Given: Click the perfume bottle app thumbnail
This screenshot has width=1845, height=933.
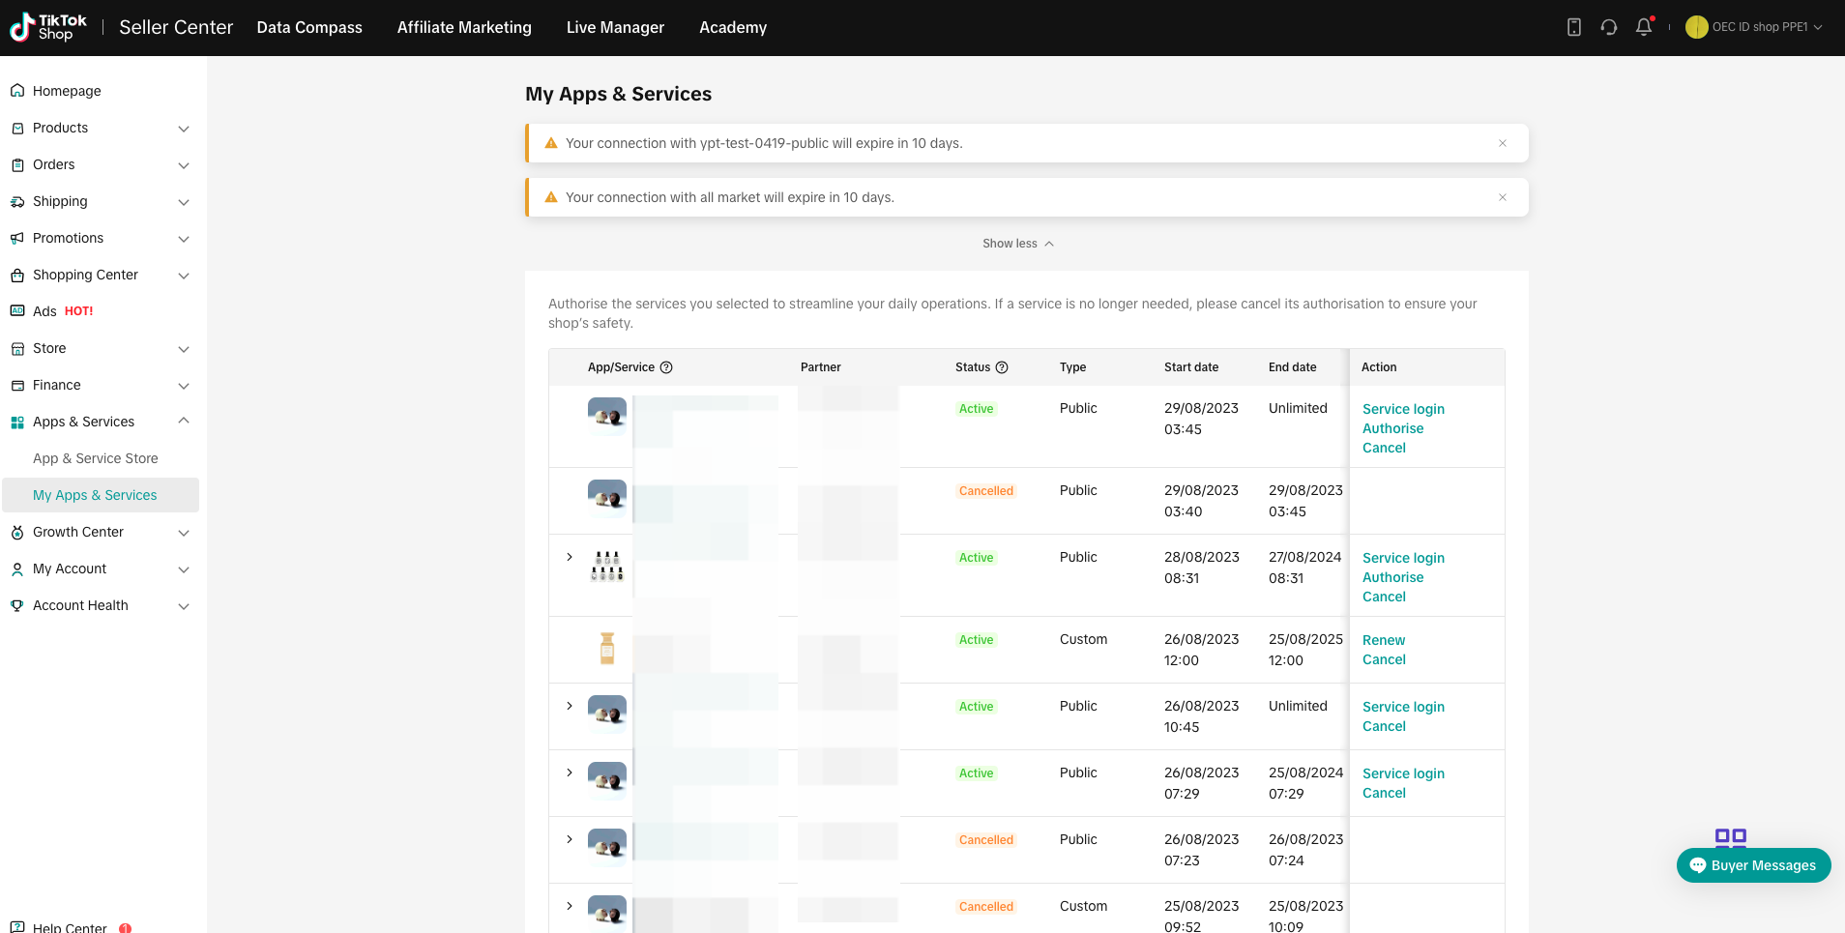Looking at the screenshot, I should coord(607,648).
